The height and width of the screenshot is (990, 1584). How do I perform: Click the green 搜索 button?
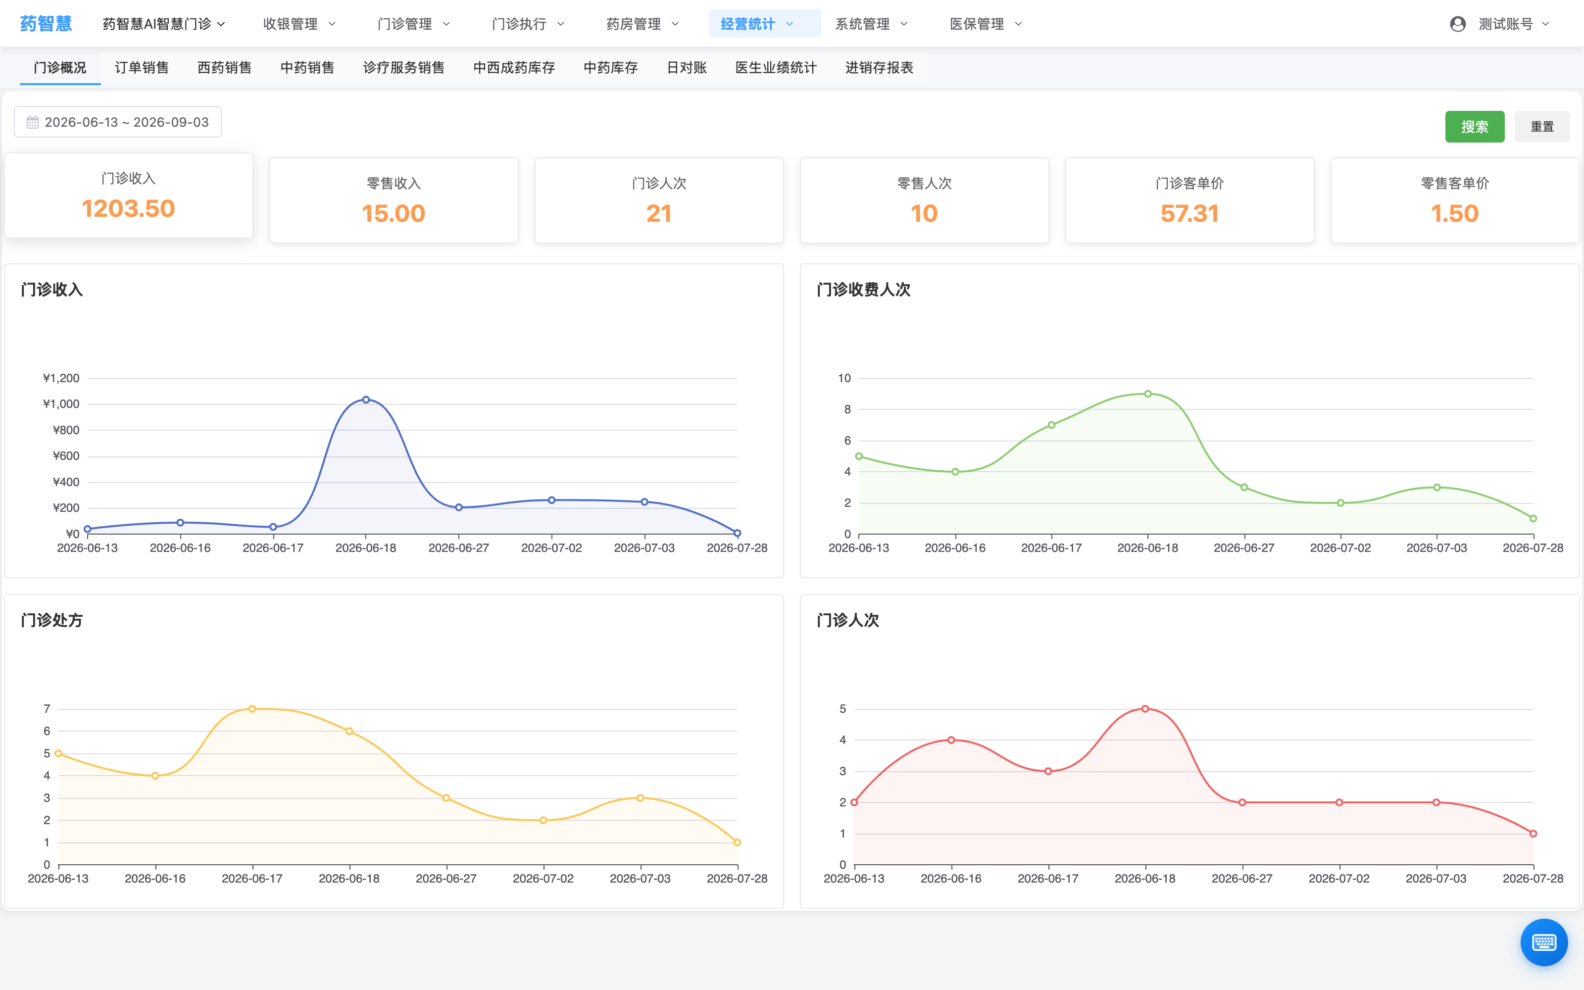point(1474,127)
